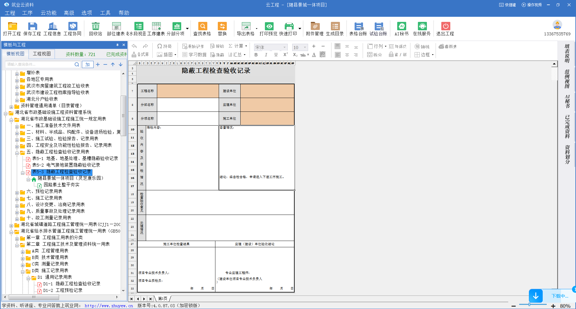This screenshot has height=309, width=576.
Task: Open the www.zhuyew.cn website link
Action: (x=109, y=306)
